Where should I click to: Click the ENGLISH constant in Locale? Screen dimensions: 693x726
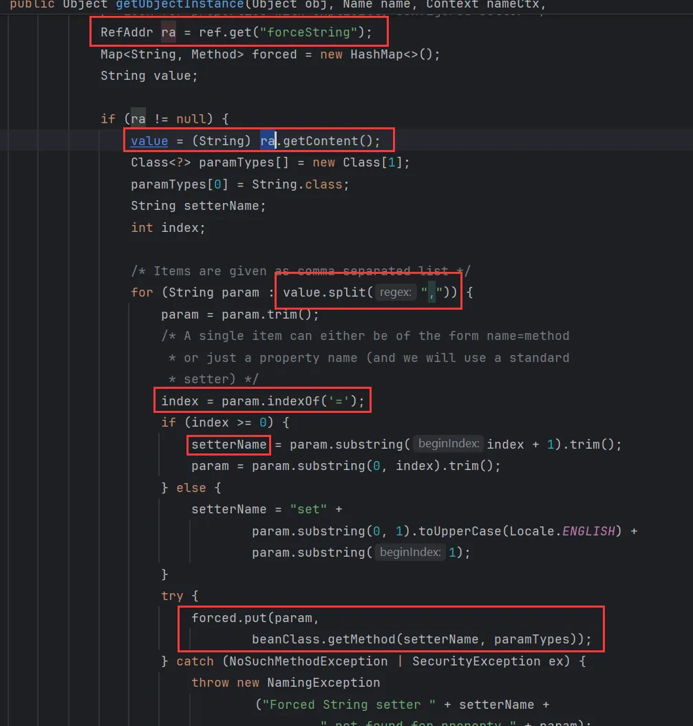(x=588, y=531)
